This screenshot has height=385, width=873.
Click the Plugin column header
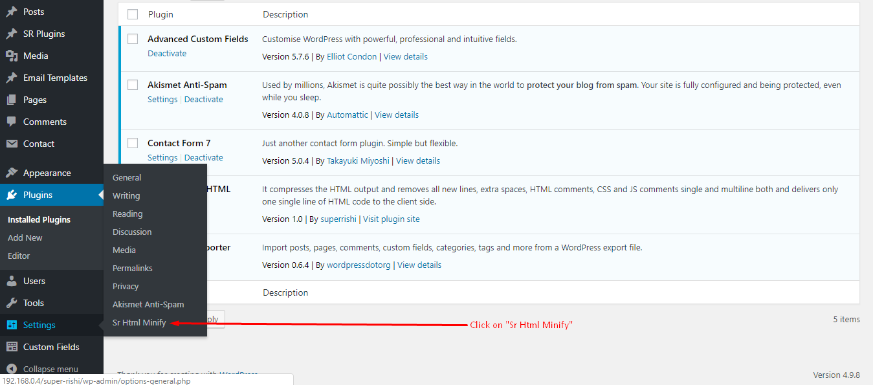pyautogui.click(x=160, y=15)
